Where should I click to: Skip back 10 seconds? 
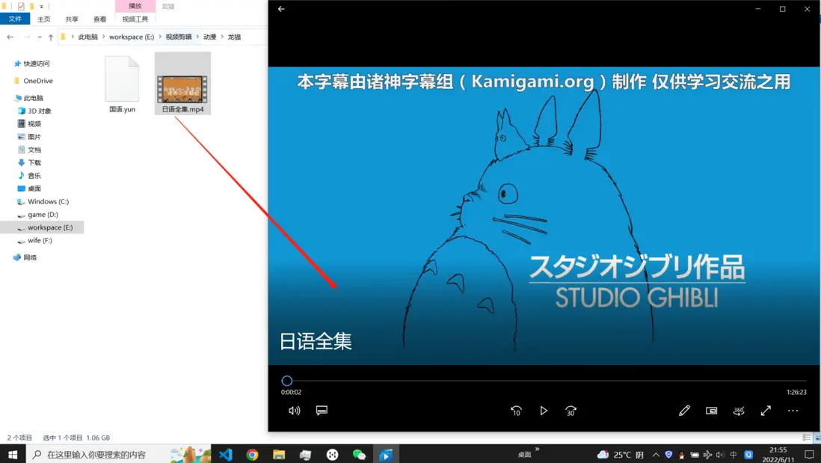(x=516, y=411)
